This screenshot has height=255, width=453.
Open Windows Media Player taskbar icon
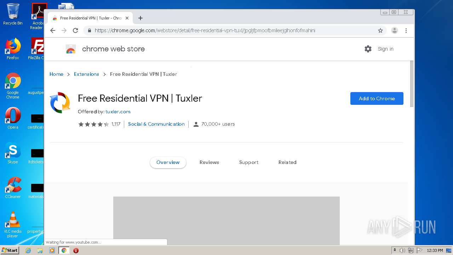coord(52,250)
